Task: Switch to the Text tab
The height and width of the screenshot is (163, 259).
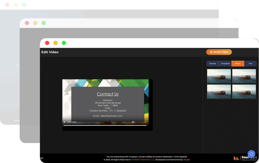Action: 250,63
